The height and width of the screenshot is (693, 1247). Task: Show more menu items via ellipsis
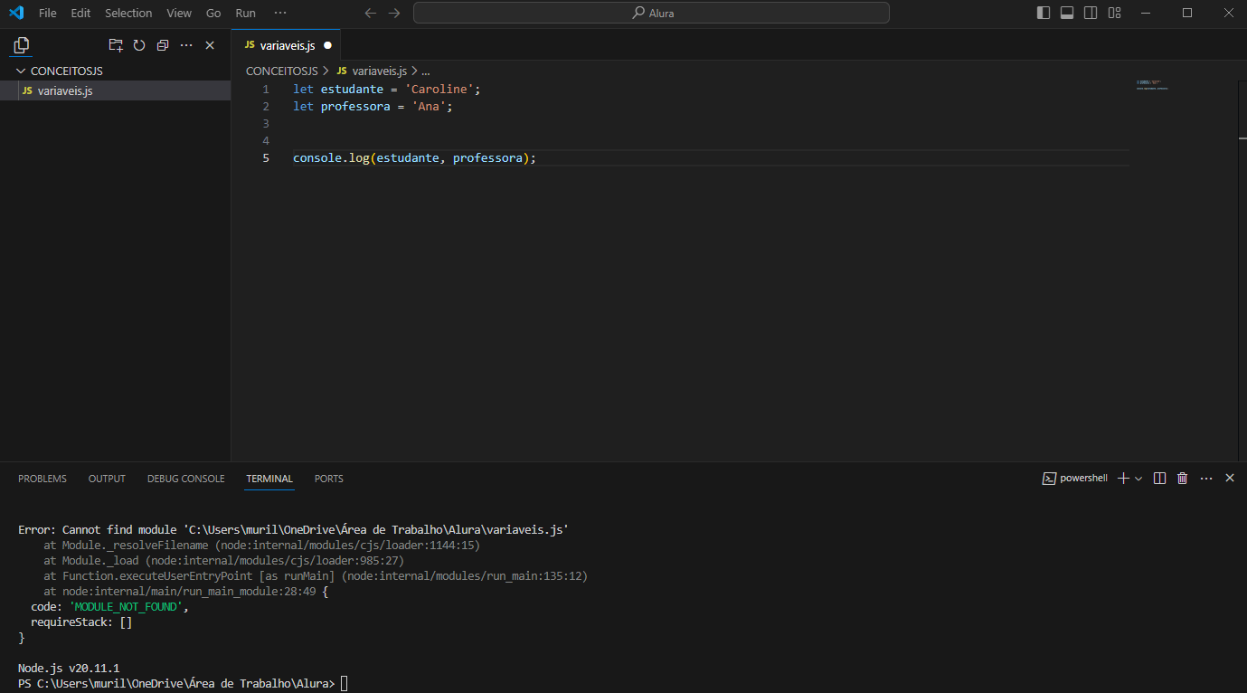pyautogui.click(x=280, y=13)
